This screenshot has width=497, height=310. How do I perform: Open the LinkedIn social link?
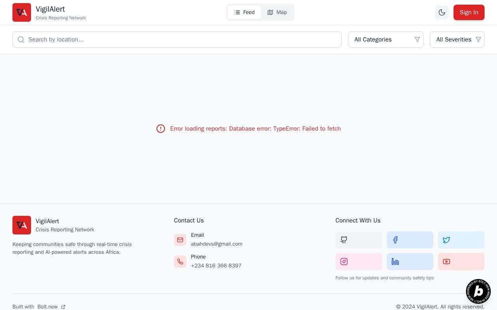tap(410, 262)
